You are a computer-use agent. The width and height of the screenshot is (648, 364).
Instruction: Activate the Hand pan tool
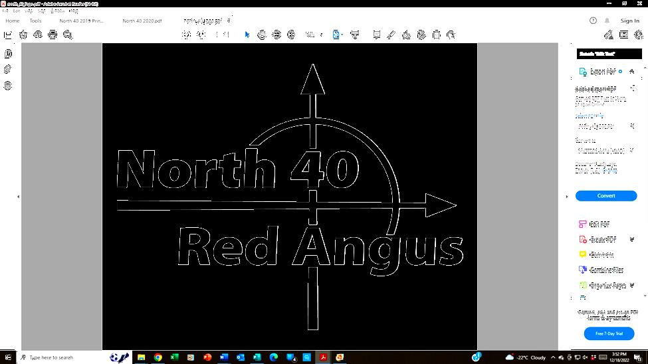point(261,35)
